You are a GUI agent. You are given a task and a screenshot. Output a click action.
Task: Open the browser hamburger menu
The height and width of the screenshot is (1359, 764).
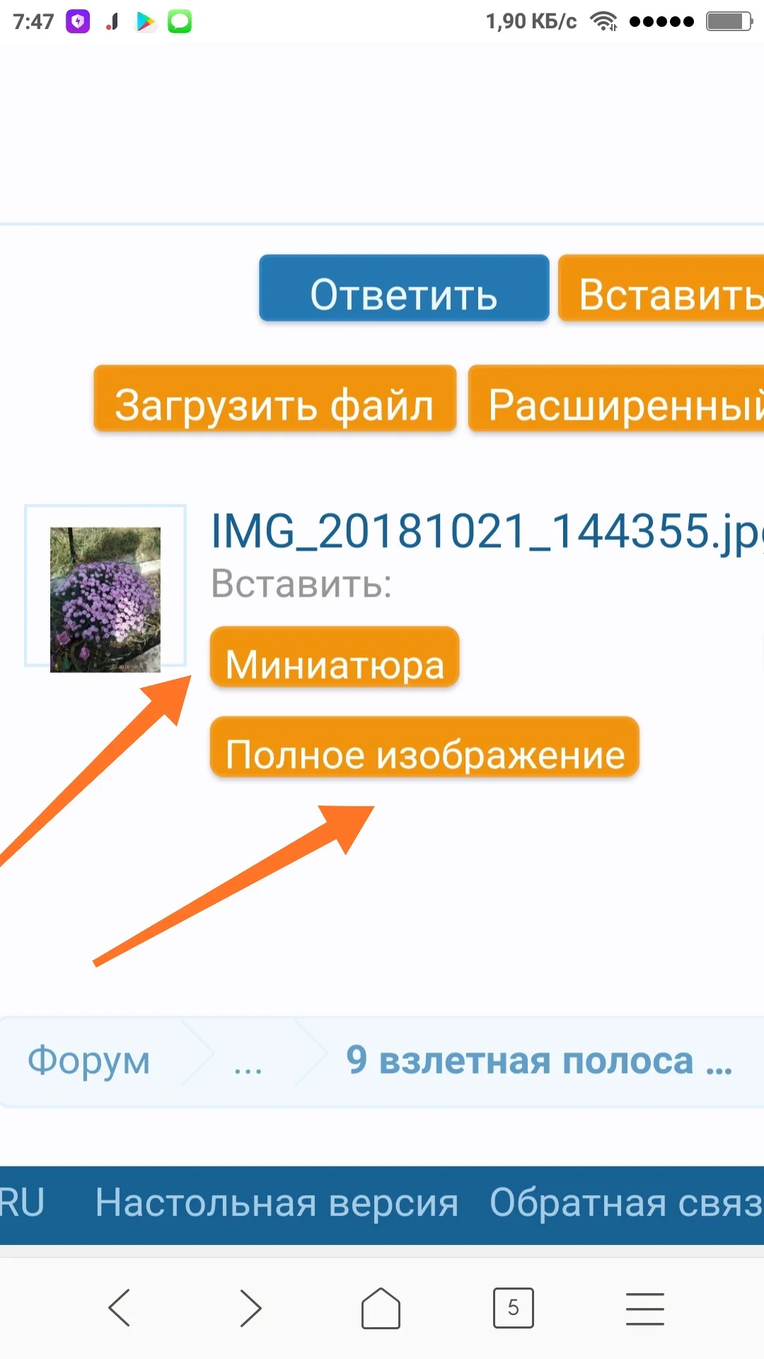click(x=644, y=1308)
